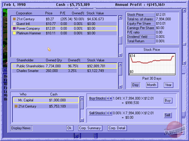Screen dimensions: 189x141
Task: Switch stock price chart to Month
Action: pyautogui.click(x=152, y=85)
